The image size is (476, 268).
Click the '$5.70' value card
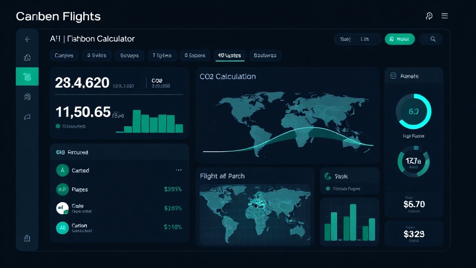tap(414, 204)
